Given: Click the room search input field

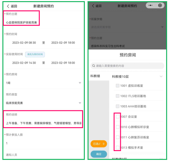Looking at the screenshot, I should (x=127, y=66).
